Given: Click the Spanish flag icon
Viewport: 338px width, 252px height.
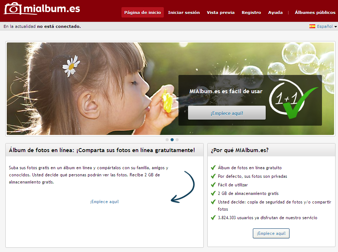Looking at the screenshot, I should click(312, 26).
